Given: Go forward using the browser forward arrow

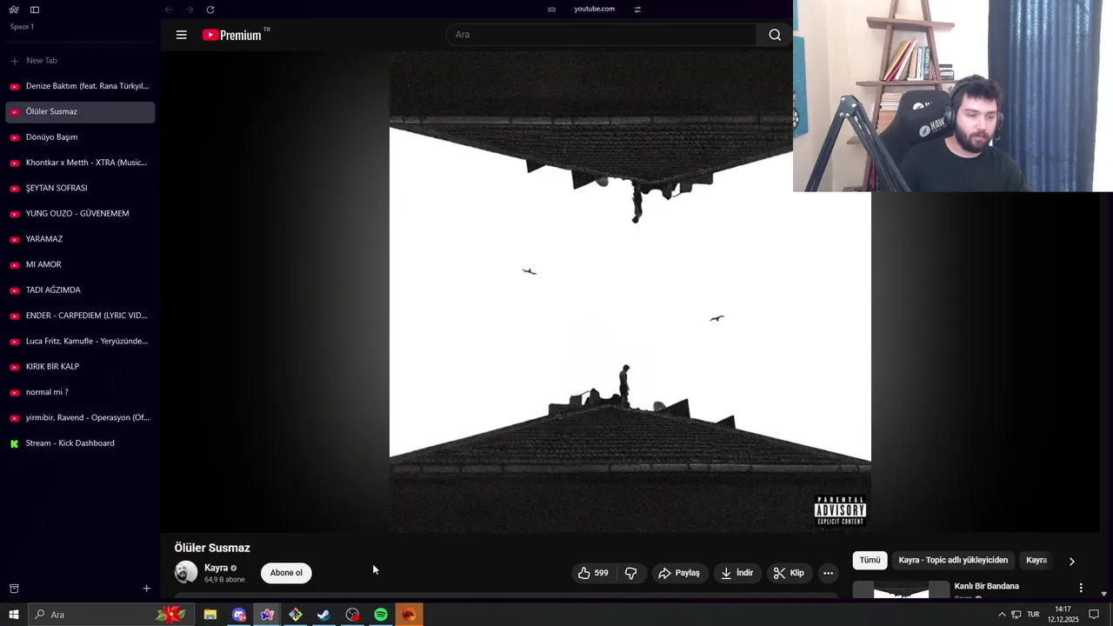Looking at the screenshot, I should click(190, 10).
